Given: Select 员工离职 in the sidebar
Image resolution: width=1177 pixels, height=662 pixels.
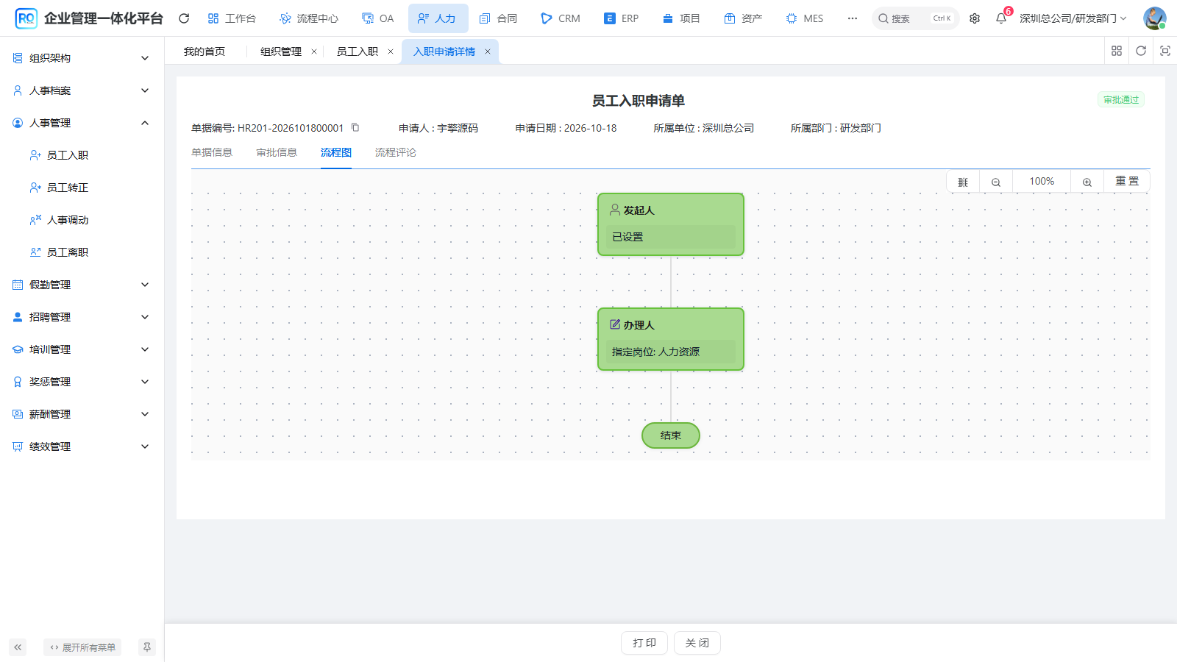Looking at the screenshot, I should (x=82, y=252).
